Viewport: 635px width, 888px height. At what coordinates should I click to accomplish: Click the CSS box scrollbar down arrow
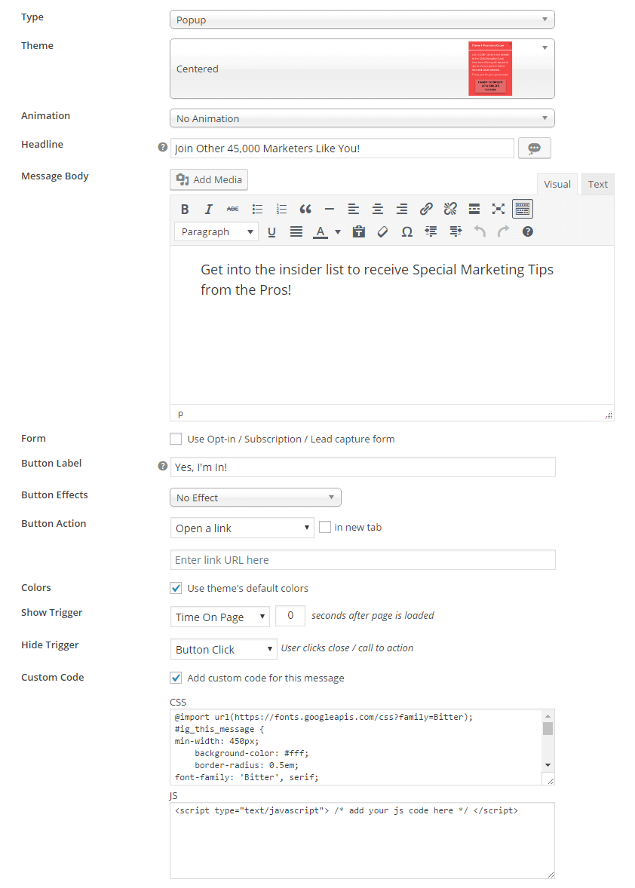coord(548,765)
